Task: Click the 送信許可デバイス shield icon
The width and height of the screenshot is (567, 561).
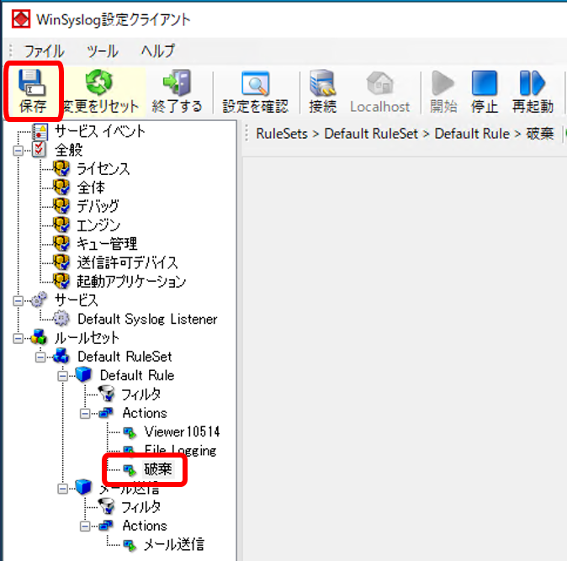Action: (61, 262)
